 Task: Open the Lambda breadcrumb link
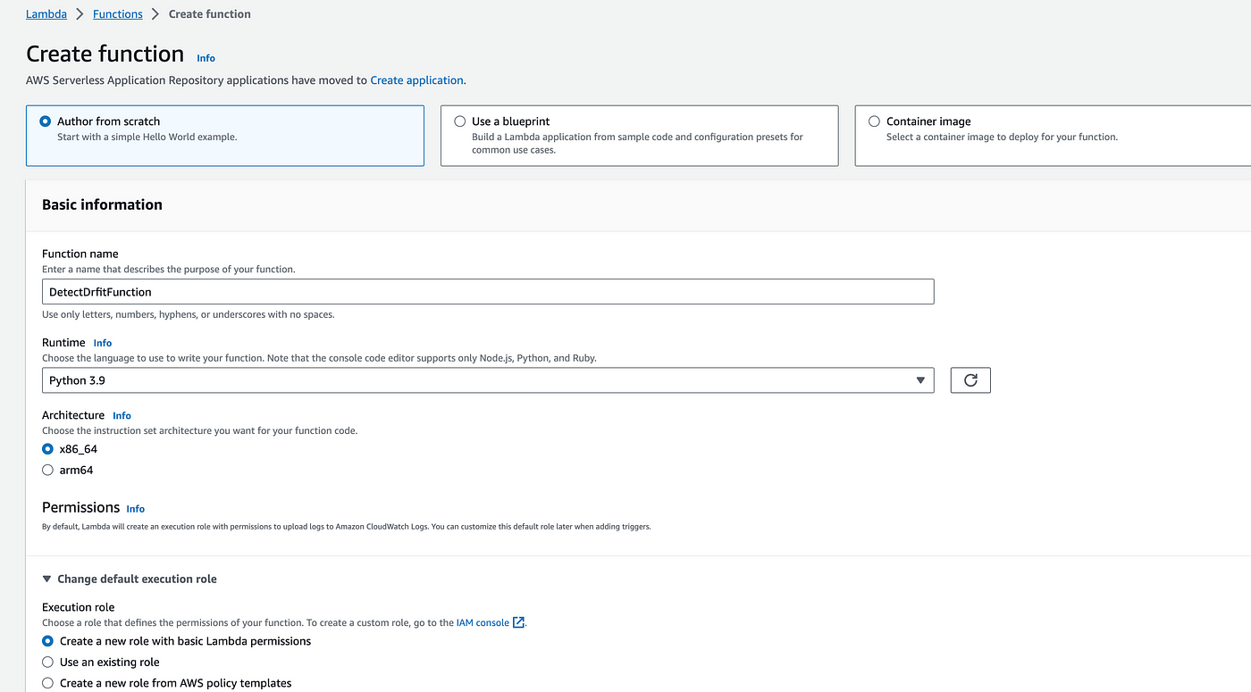pyautogui.click(x=46, y=14)
